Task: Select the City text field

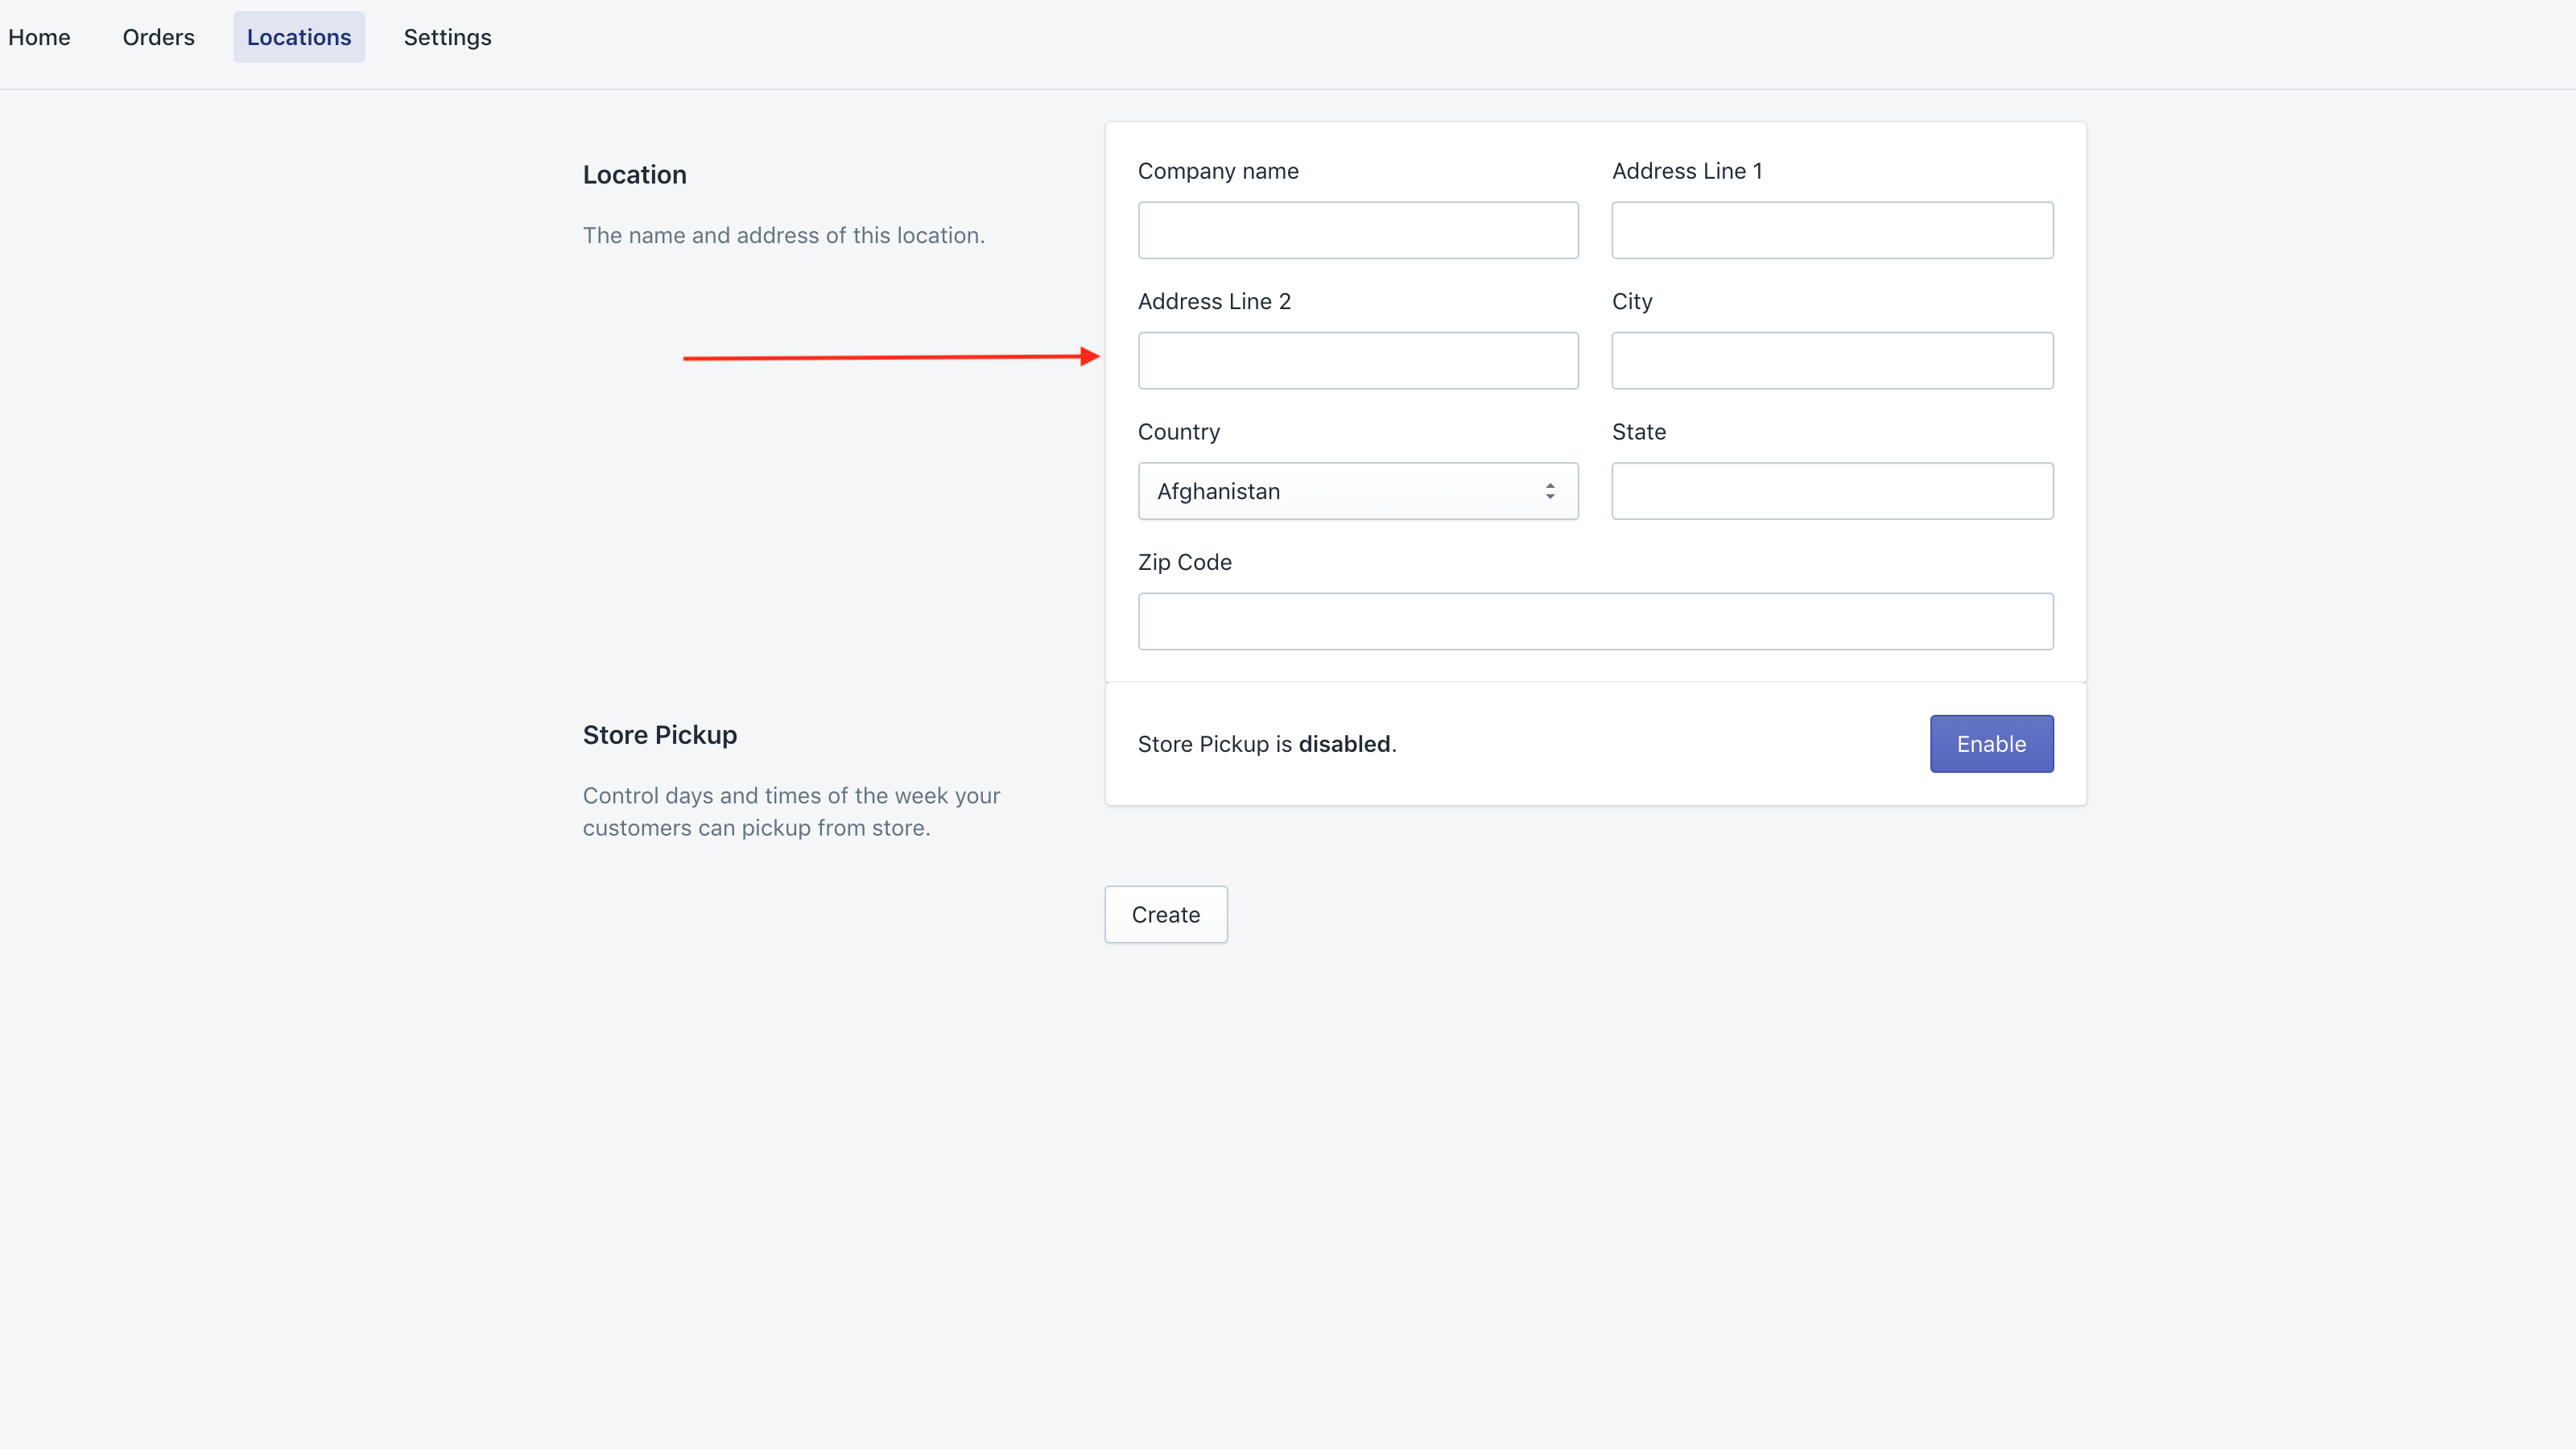Action: pos(1831,361)
